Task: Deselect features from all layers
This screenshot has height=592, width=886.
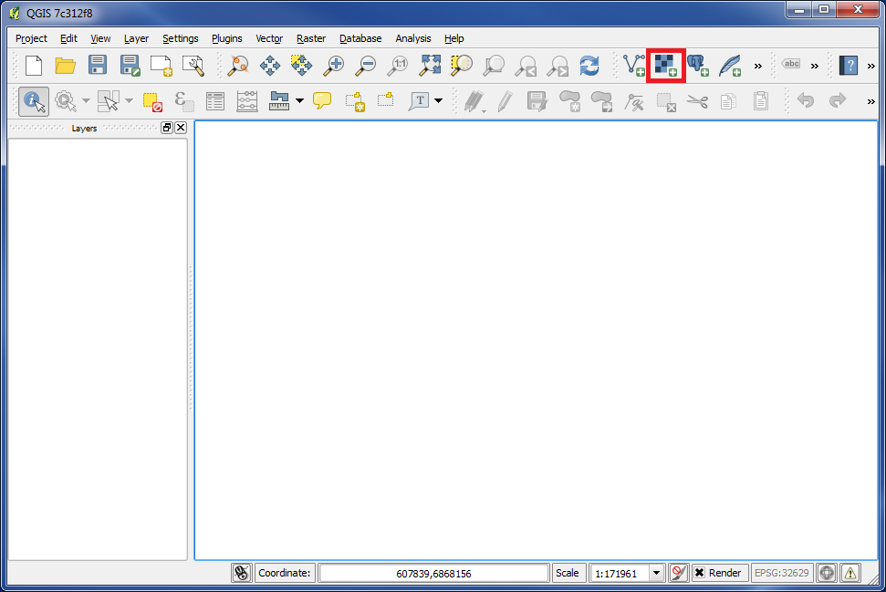Action: [152, 101]
